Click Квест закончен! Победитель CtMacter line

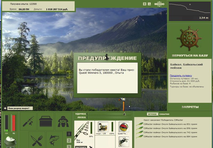tap(163, 120)
